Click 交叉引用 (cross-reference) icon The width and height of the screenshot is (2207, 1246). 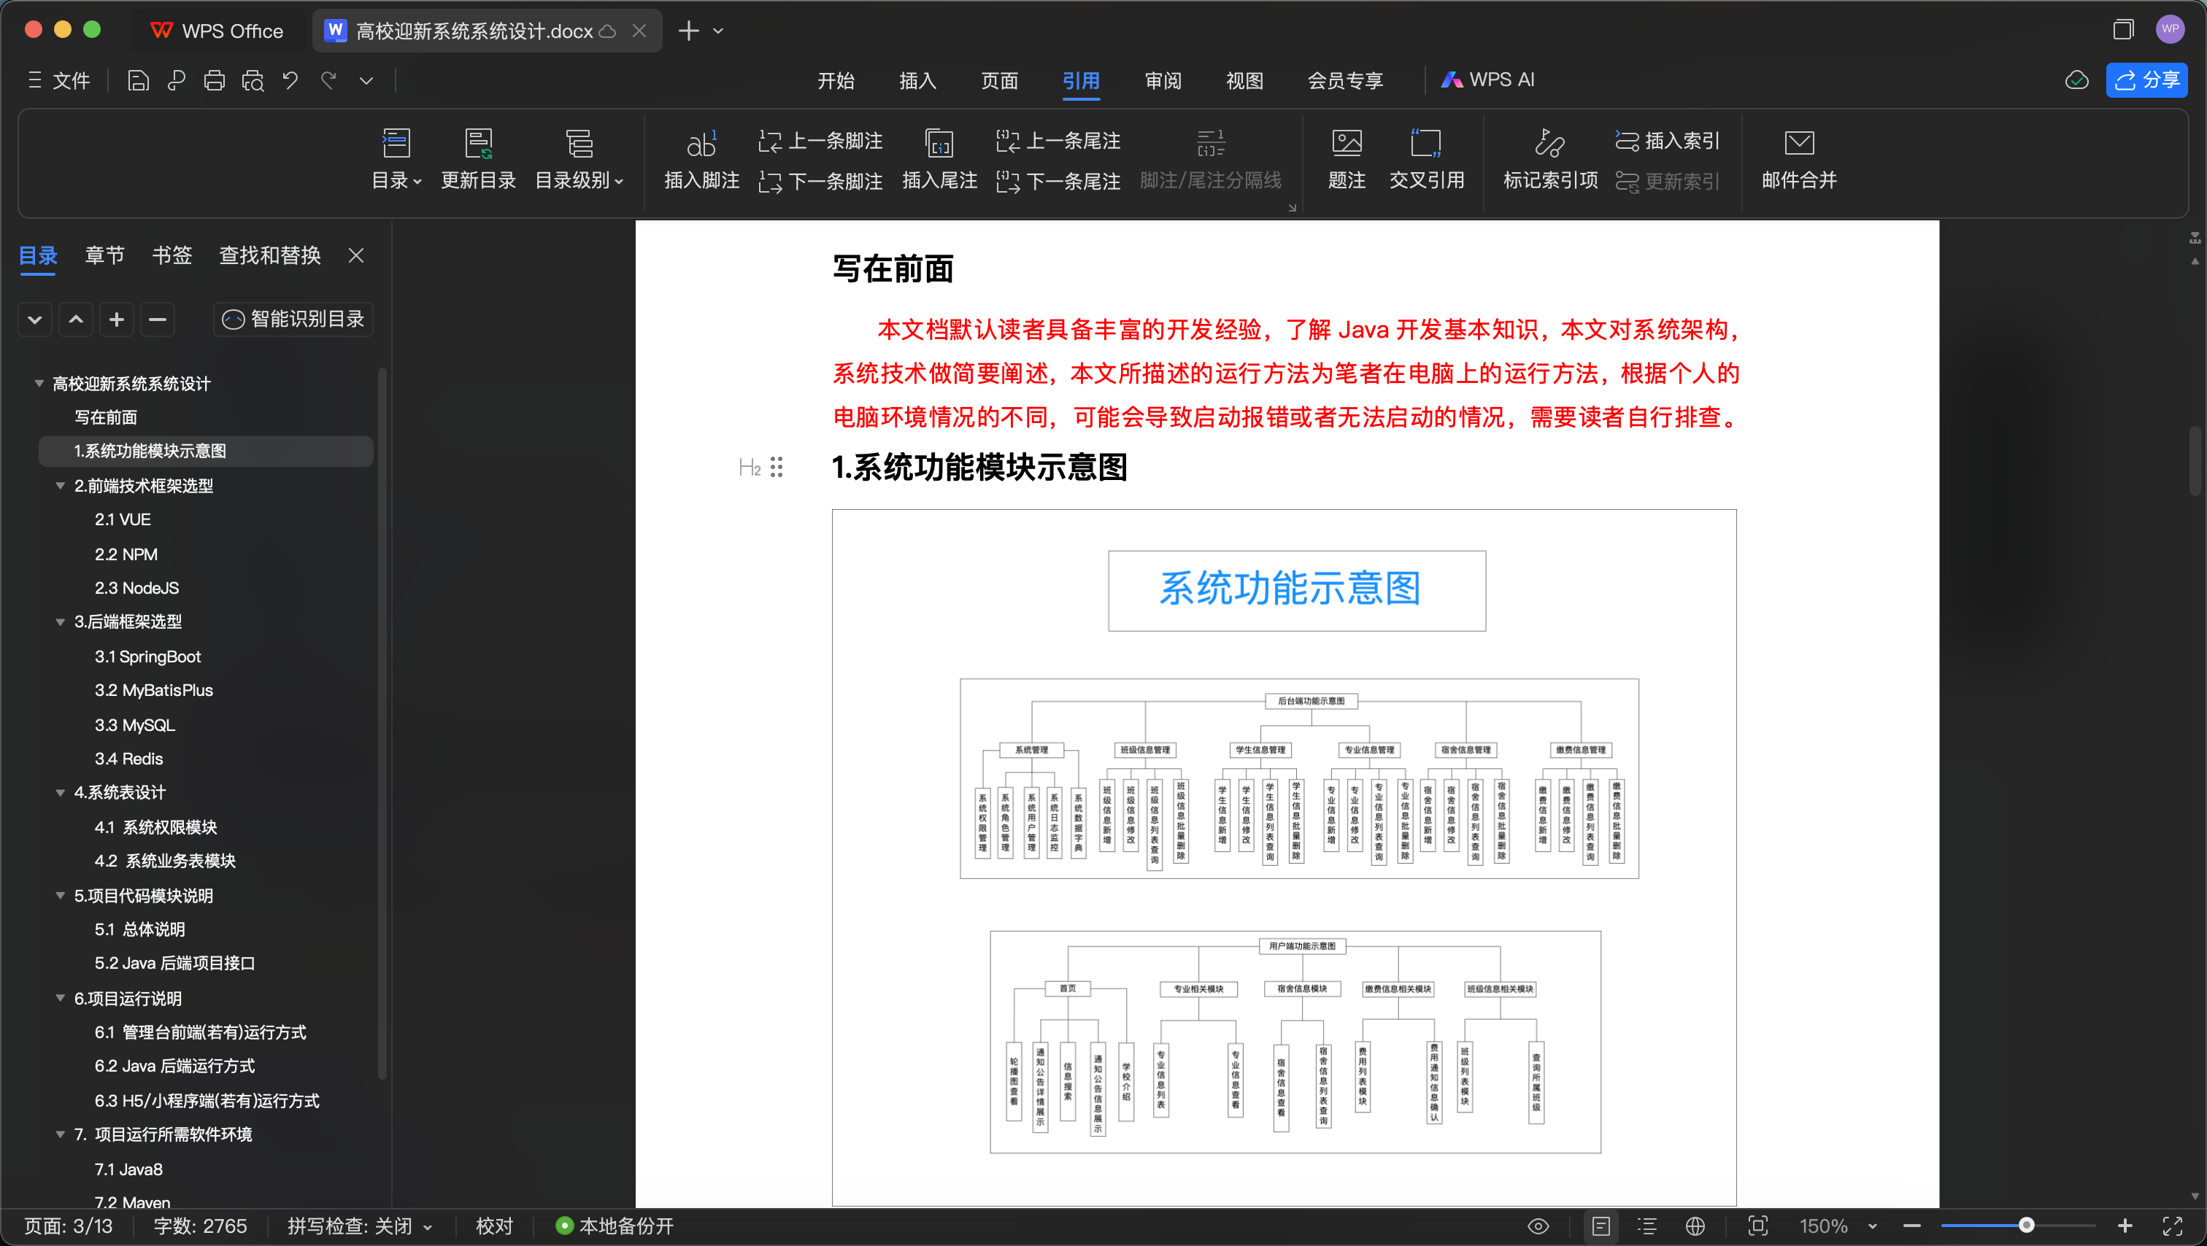coord(1427,159)
